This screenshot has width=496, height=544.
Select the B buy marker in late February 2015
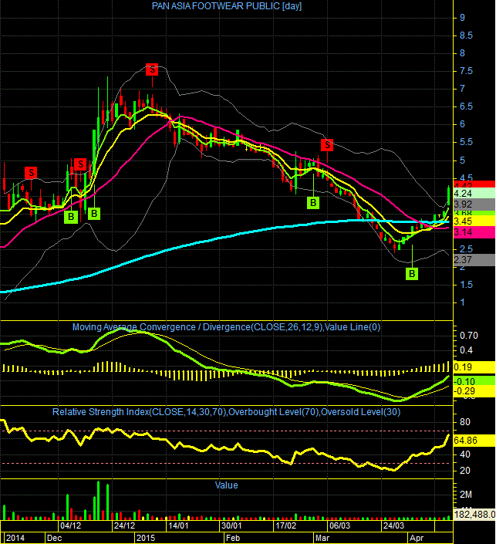coord(313,203)
